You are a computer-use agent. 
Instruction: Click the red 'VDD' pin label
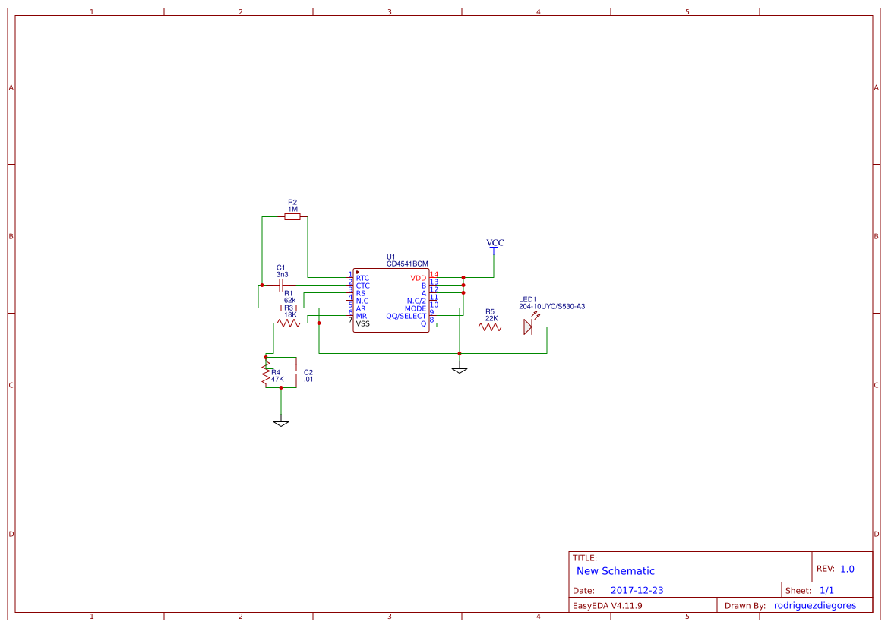pos(418,278)
